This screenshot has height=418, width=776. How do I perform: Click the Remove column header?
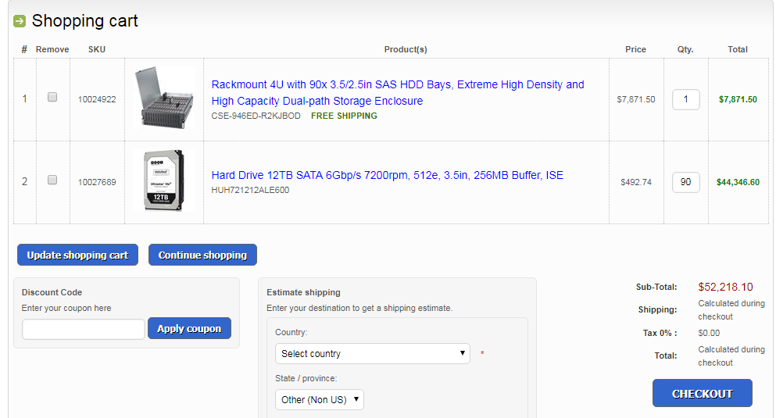pyautogui.click(x=52, y=49)
